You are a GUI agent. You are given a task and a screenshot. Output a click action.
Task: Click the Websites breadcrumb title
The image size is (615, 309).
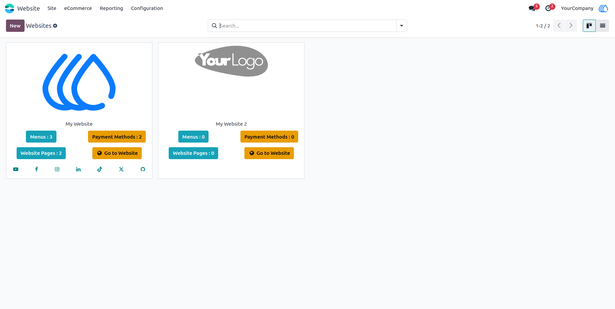point(39,26)
